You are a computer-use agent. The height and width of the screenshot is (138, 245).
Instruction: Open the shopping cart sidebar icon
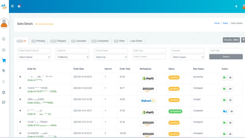pyautogui.click(x=4, y=60)
